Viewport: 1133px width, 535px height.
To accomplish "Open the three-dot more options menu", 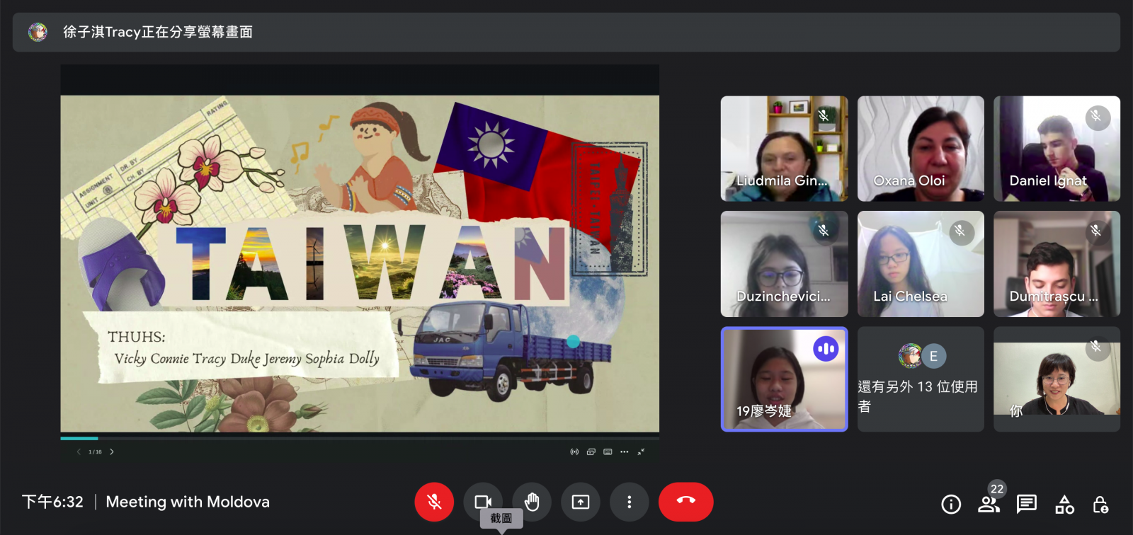I will pos(629,502).
